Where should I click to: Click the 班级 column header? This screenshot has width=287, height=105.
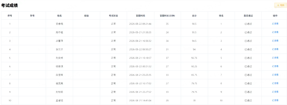pyautogui.click(x=86, y=16)
